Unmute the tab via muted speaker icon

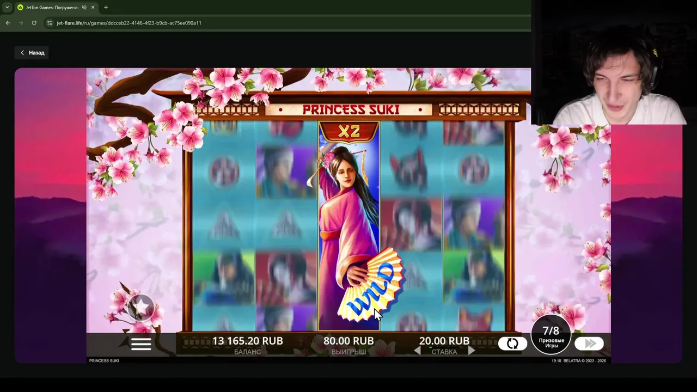point(84,8)
